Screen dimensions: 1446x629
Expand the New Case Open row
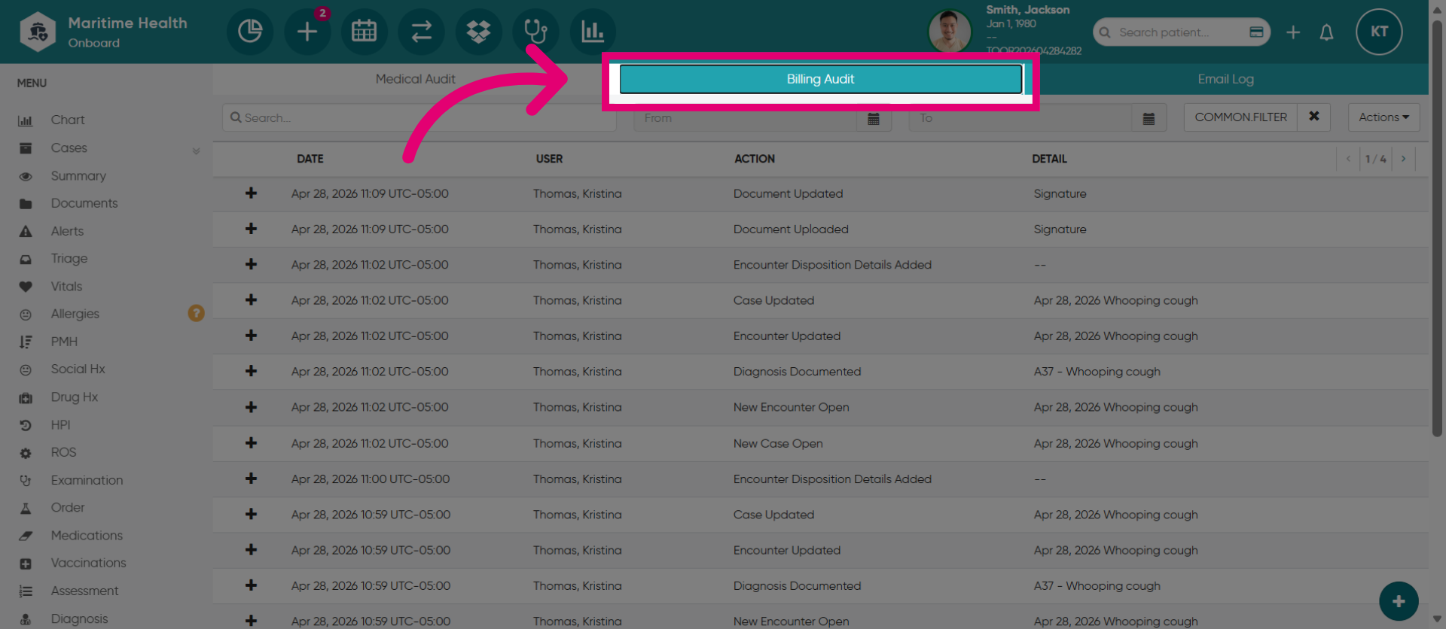tap(251, 443)
